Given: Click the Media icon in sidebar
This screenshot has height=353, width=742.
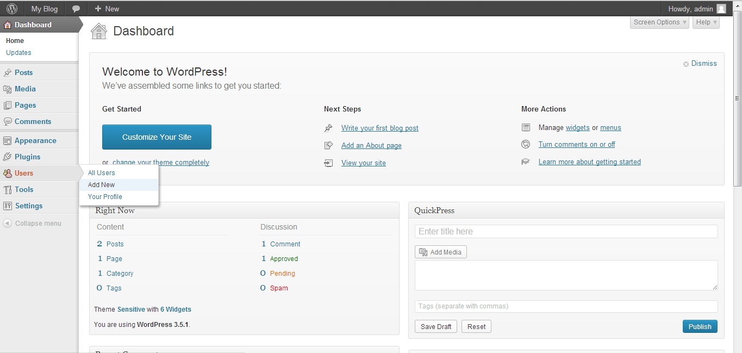Looking at the screenshot, I should coord(8,89).
